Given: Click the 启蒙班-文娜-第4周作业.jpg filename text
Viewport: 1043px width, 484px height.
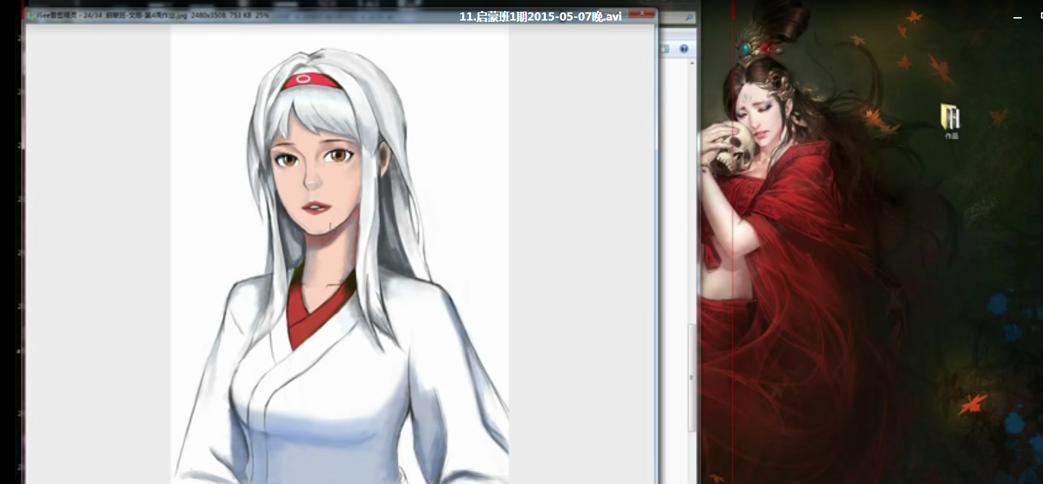Looking at the screenshot, I should (x=147, y=14).
